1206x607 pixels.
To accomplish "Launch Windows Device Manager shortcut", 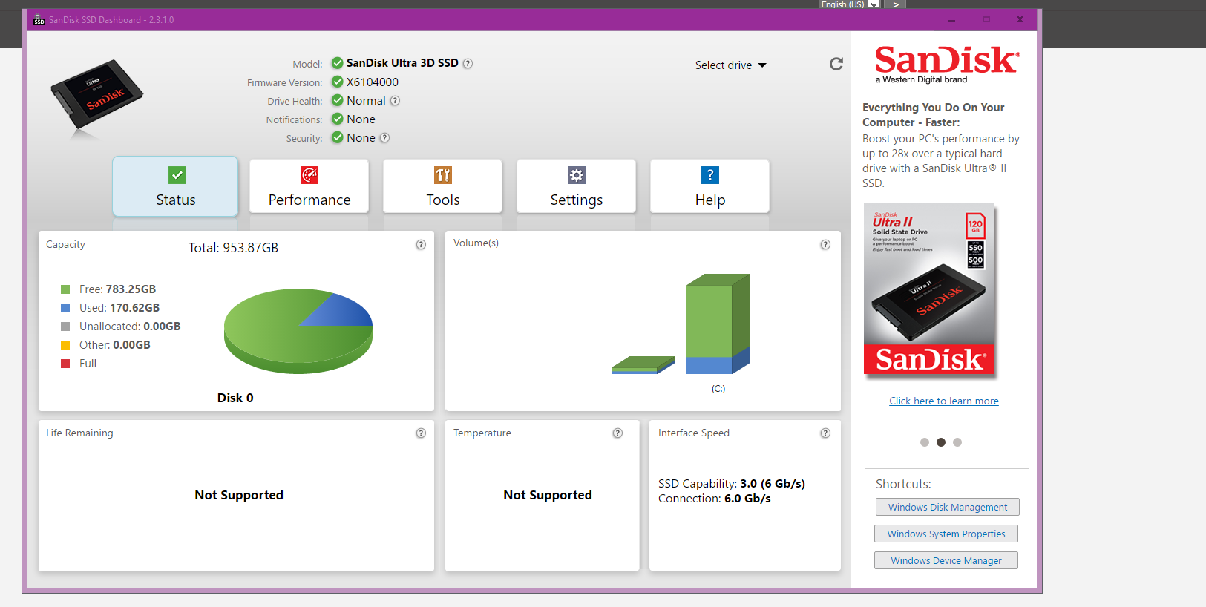I will tap(946, 560).
